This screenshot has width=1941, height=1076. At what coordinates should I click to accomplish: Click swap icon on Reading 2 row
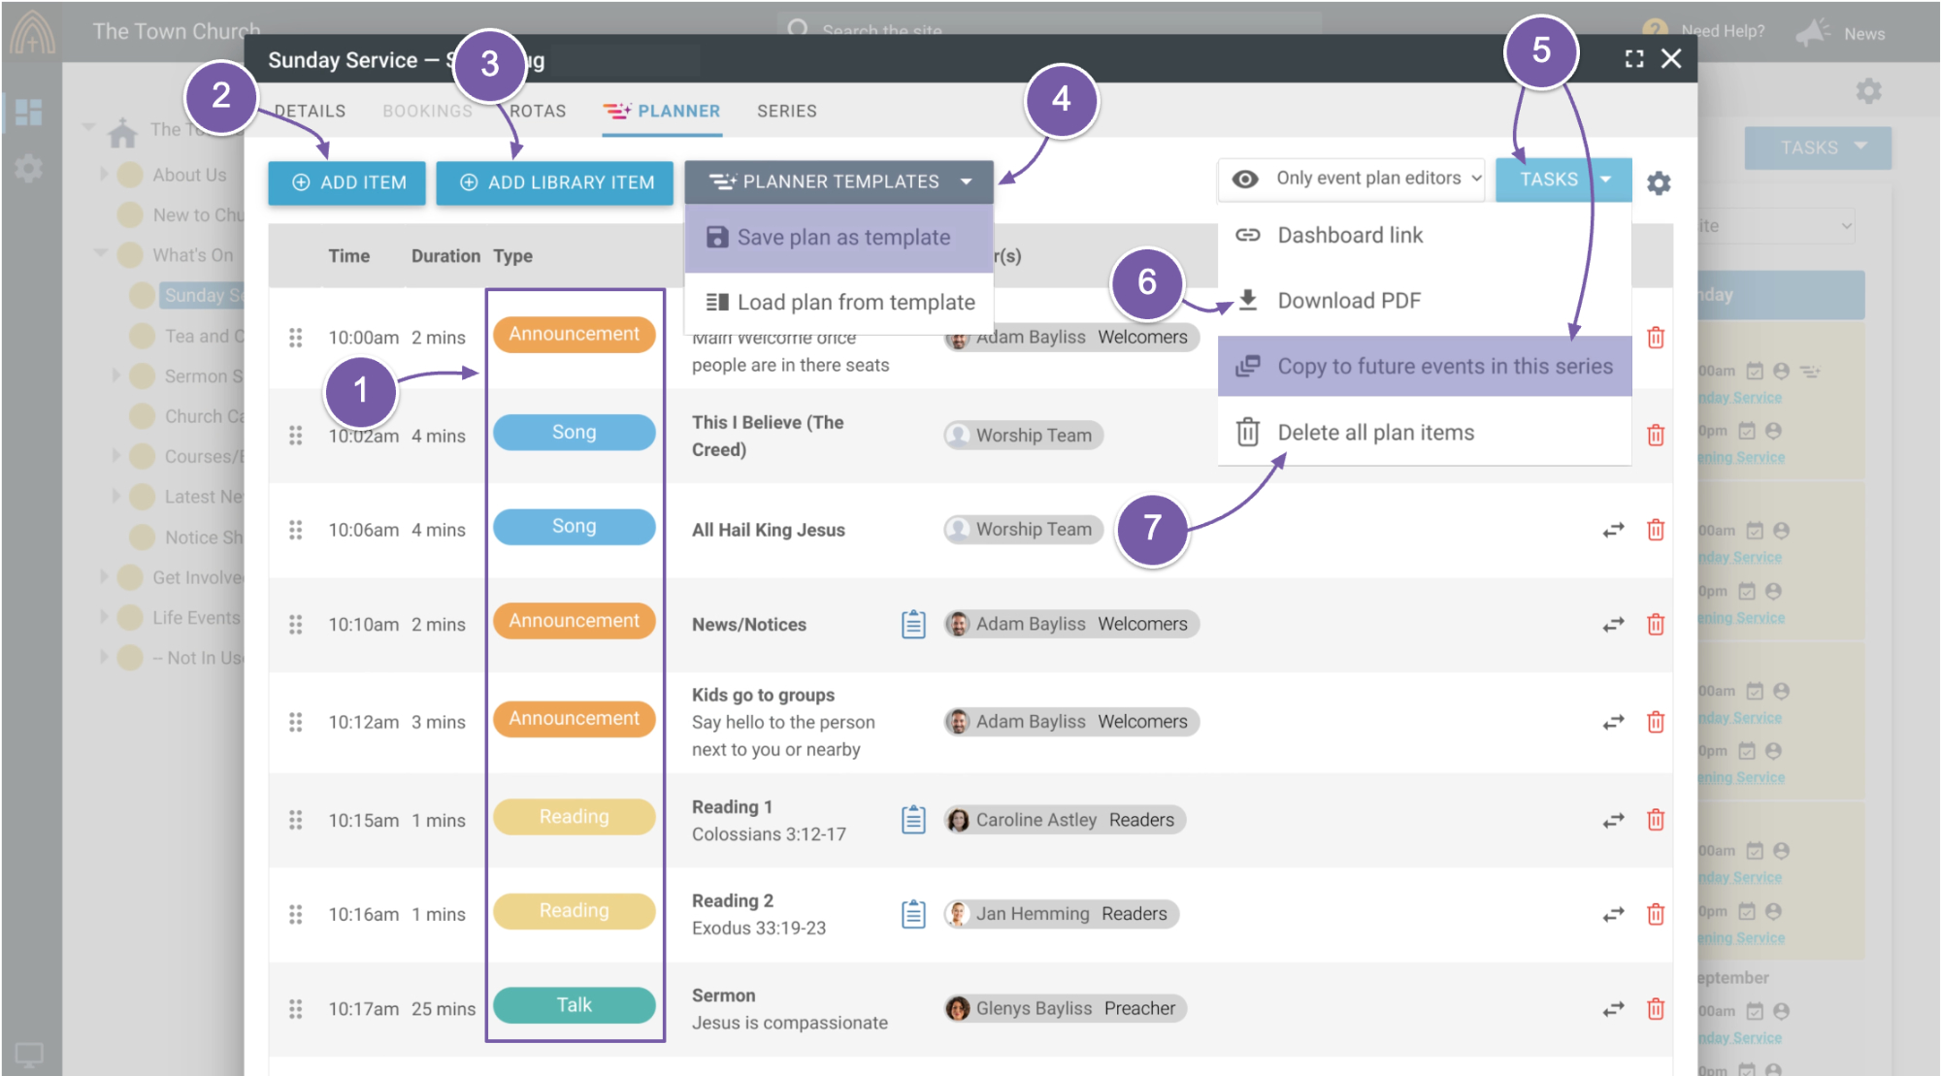[1613, 915]
